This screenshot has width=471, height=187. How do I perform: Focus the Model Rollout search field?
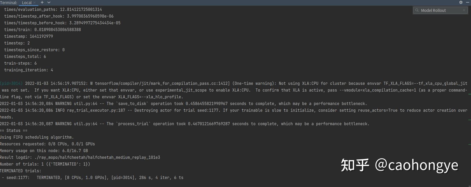click(x=440, y=10)
